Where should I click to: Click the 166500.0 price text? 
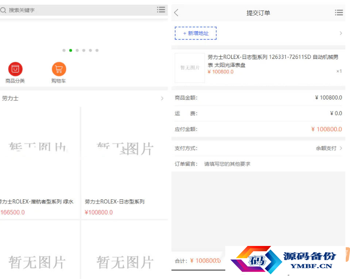coord(12,213)
